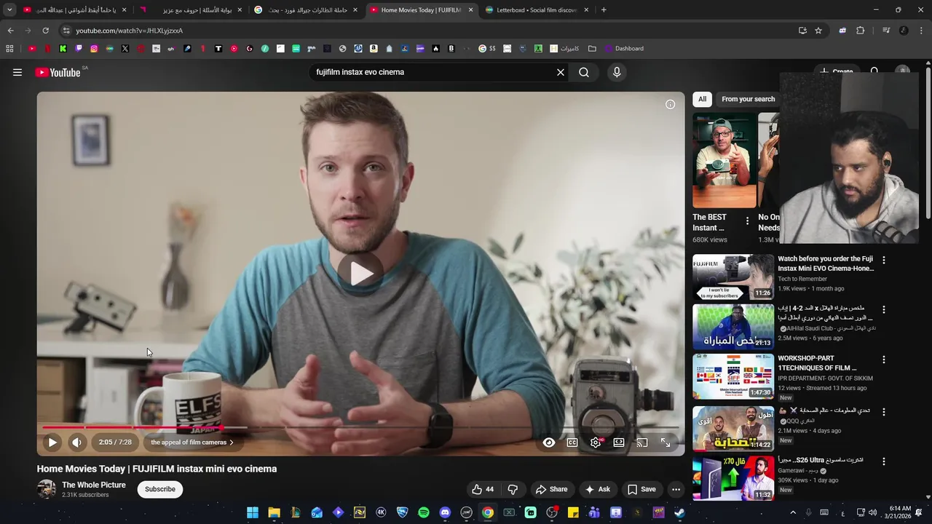Open menu for the S26 Ultra video
This screenshot has height=524, width=932.
click(884, 461)
